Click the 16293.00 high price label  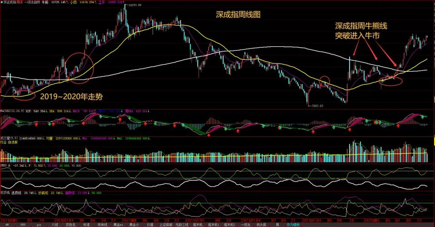click(135, 5)
